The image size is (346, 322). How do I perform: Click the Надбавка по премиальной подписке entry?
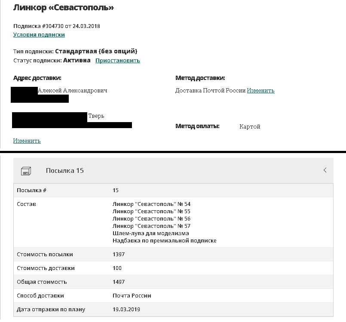(x=164, y=241)
